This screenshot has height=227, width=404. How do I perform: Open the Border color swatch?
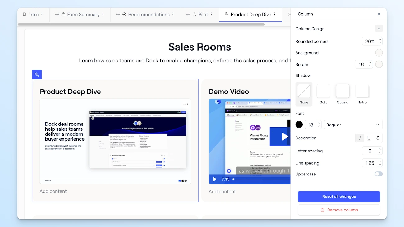[379, 64]
